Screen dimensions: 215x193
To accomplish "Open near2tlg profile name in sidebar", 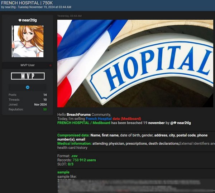I will point(29,20).
